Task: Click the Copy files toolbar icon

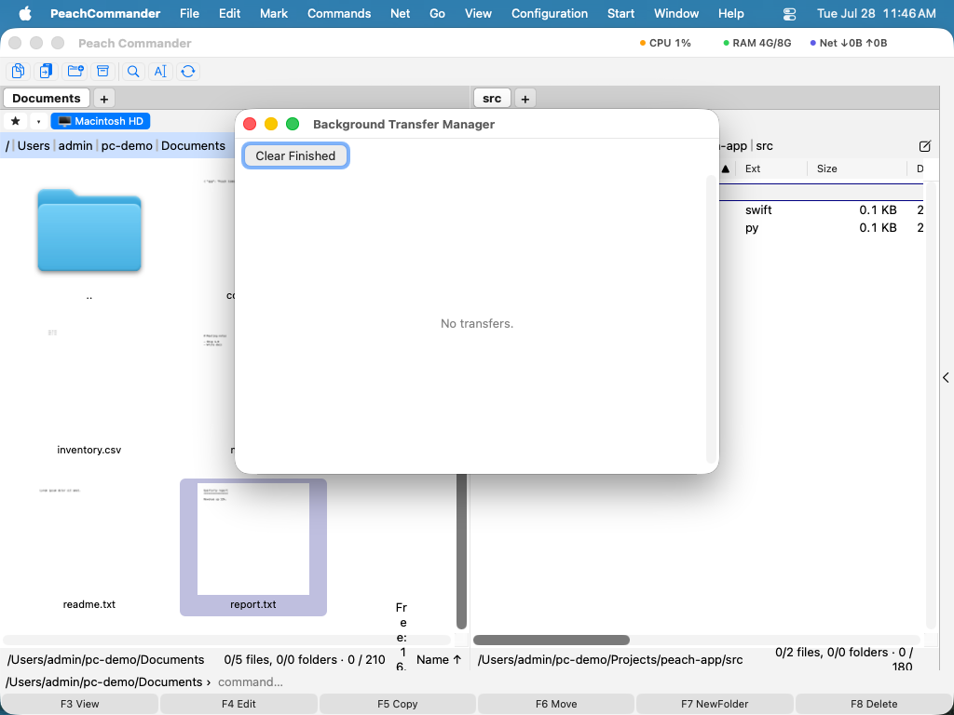Action: 19,71
